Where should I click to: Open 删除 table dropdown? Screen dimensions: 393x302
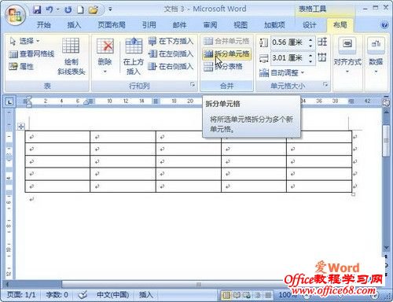(x=105, y=57)
